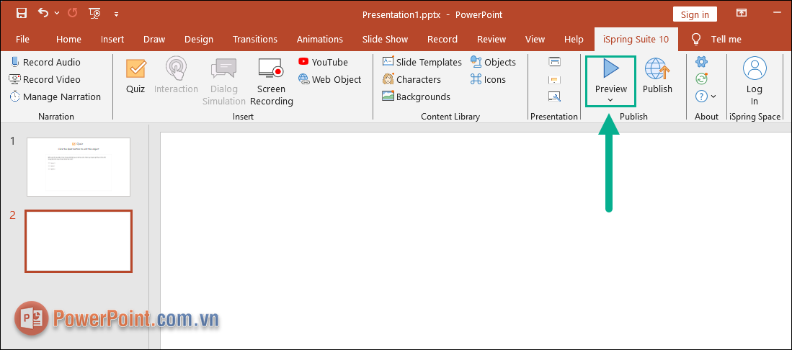Click the Sign in button

(695, 14)
